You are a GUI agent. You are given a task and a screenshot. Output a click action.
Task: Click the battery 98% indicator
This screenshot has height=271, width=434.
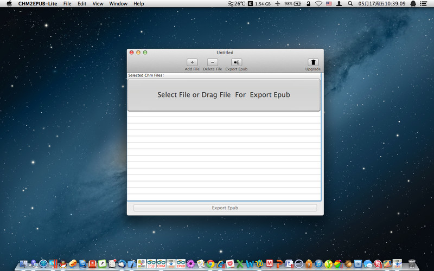[292, 4]
